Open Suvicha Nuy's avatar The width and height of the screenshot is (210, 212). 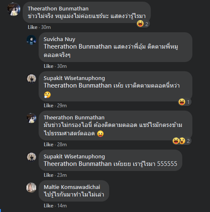coord(31,40)
